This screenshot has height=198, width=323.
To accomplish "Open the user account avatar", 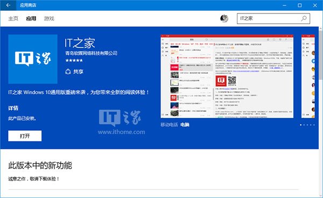I will tap(224, 18).
